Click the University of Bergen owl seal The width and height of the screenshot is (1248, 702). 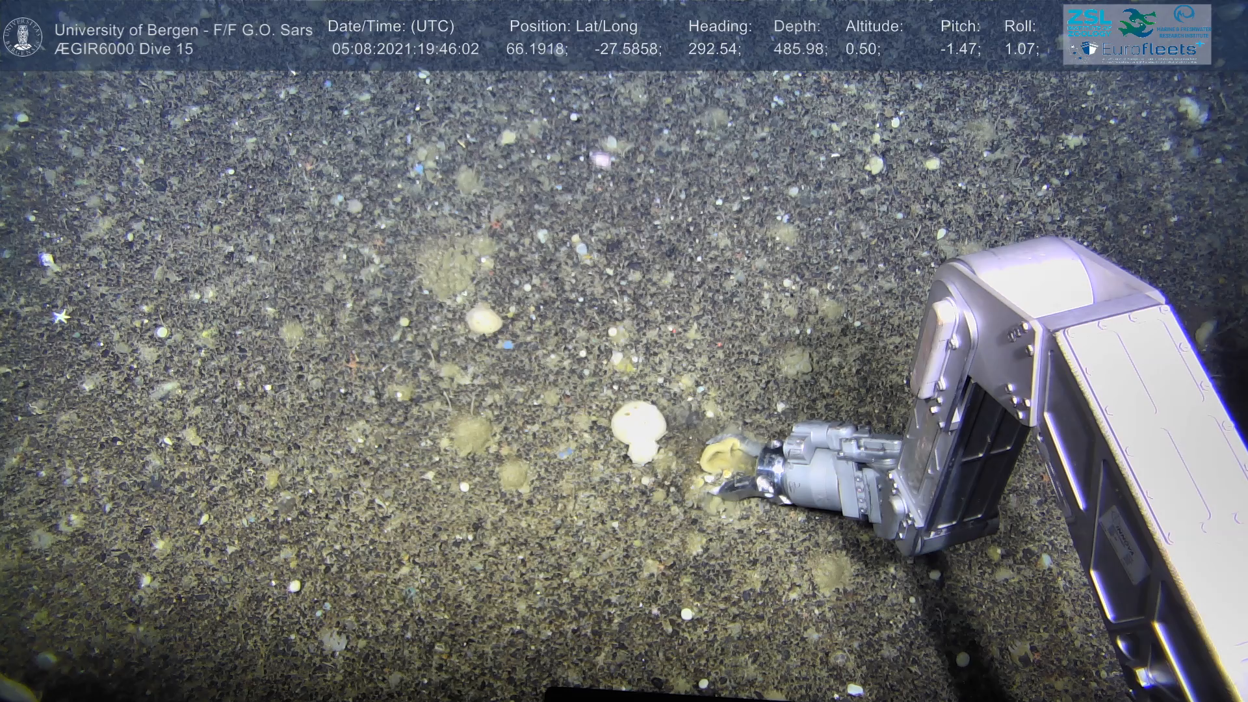(23, 36)
